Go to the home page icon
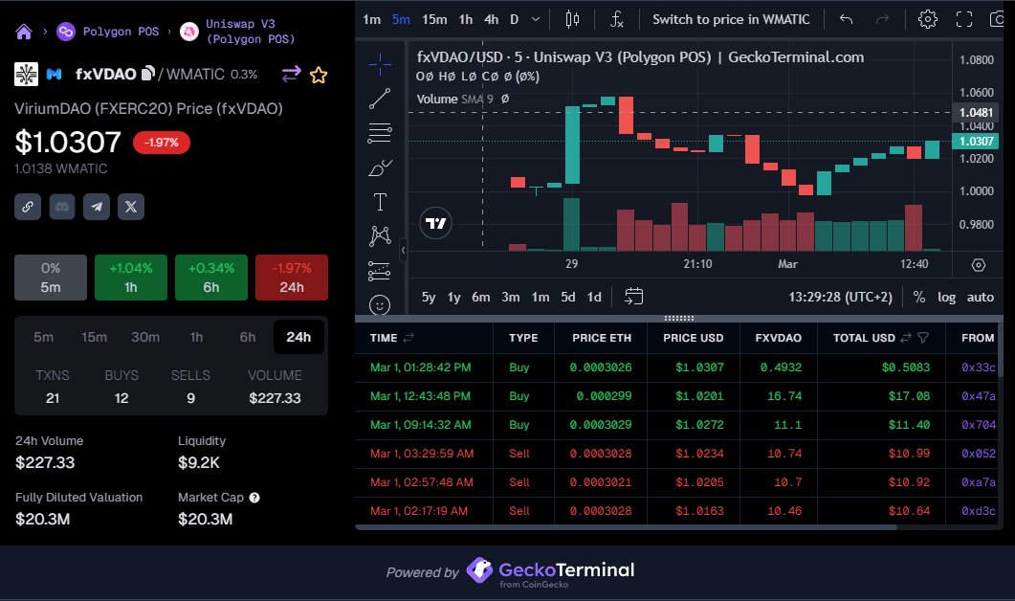1015x601 pixels. pyautogui.click(x=24, y=32)
